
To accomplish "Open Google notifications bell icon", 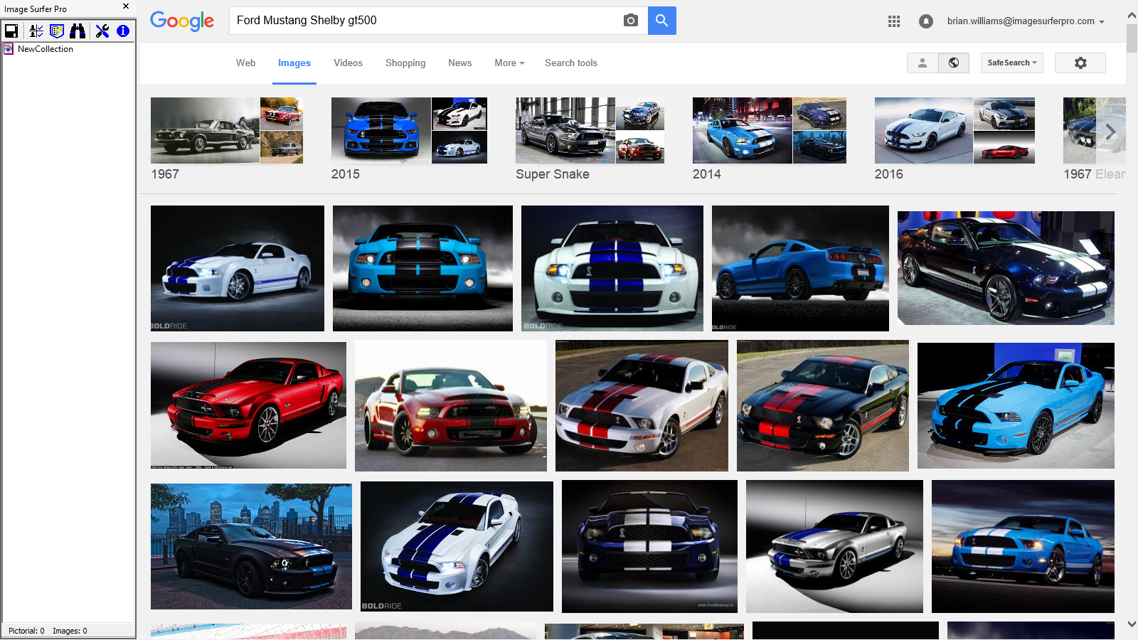I will (925, 21).
